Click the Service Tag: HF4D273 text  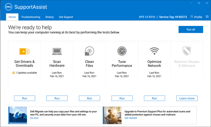[173, 17]
